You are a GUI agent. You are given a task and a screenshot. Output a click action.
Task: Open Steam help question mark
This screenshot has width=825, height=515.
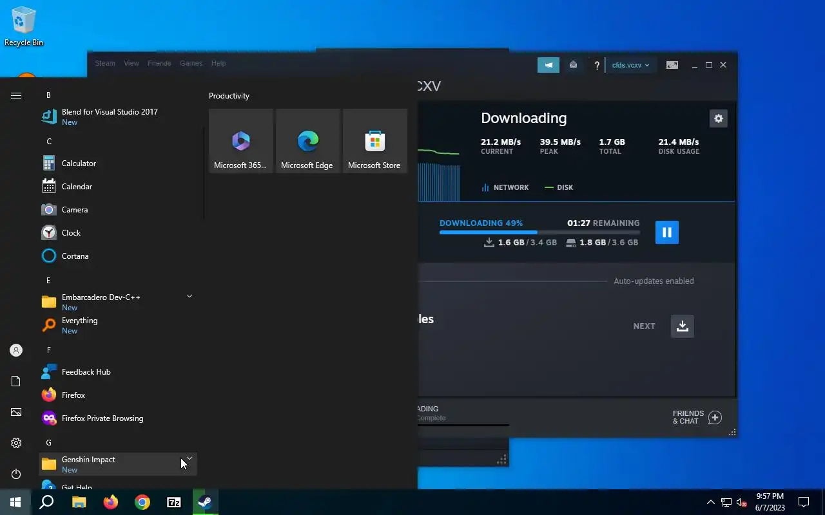click(x=597, y=65)
